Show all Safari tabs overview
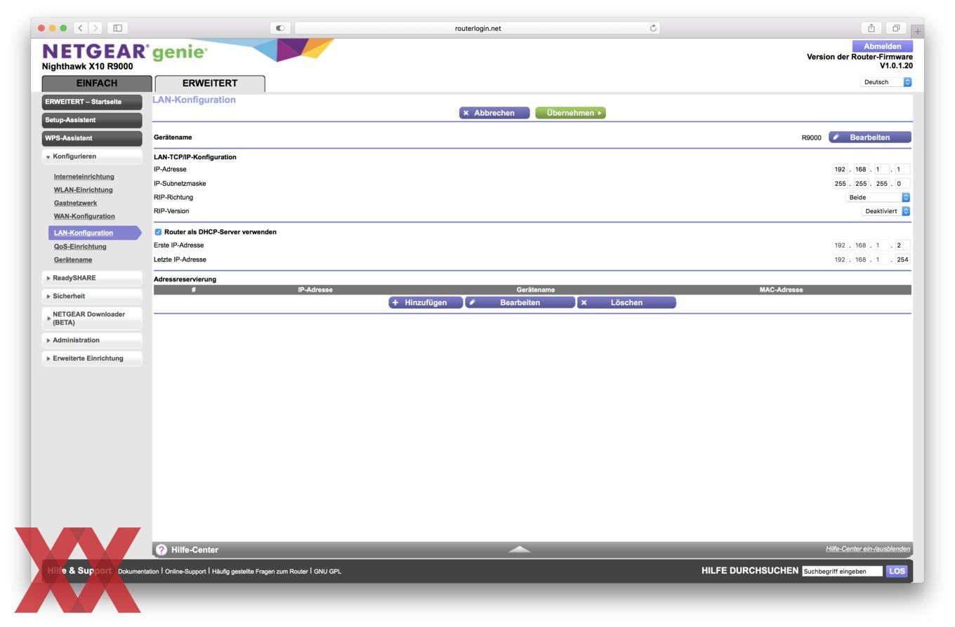The width and height of the screenshot is (955, 627). click(x=896, y=28)
